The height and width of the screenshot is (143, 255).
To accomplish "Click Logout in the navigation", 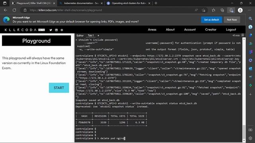I will click(x=231, y=30).
